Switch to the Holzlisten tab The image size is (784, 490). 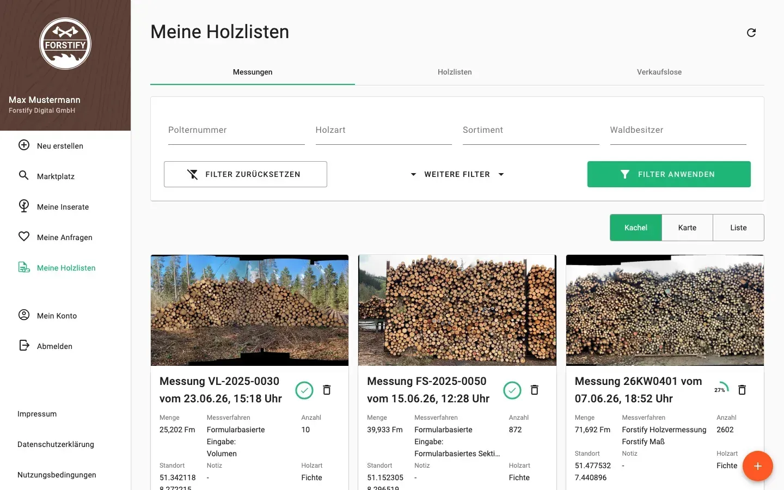click(x=455, y=72)
